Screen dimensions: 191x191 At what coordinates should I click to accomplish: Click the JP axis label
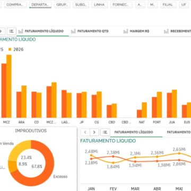coord(82,122)
